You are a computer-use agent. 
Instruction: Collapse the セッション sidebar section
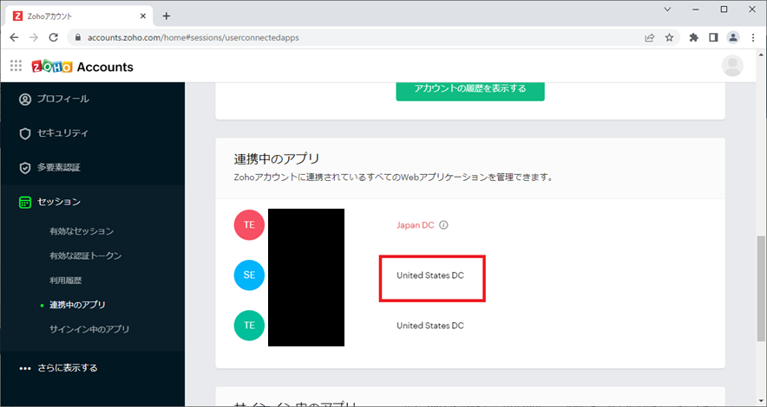(59, 202)
